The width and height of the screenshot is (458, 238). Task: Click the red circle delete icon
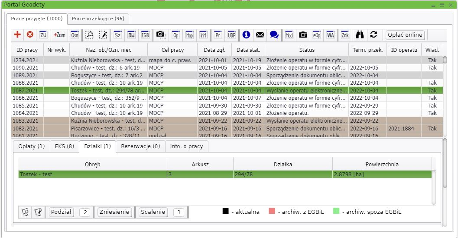pos(30,35)
